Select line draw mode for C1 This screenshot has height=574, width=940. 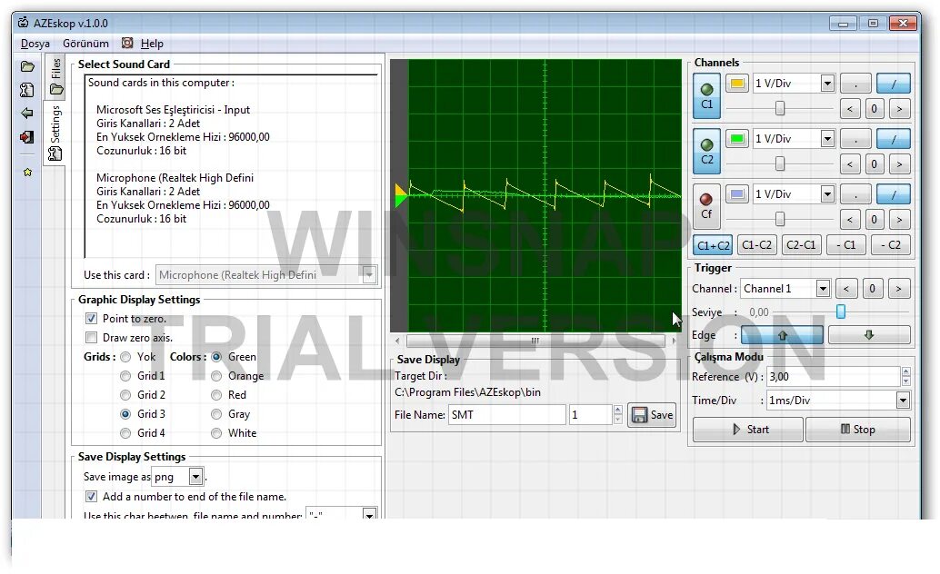click(894, 84)
